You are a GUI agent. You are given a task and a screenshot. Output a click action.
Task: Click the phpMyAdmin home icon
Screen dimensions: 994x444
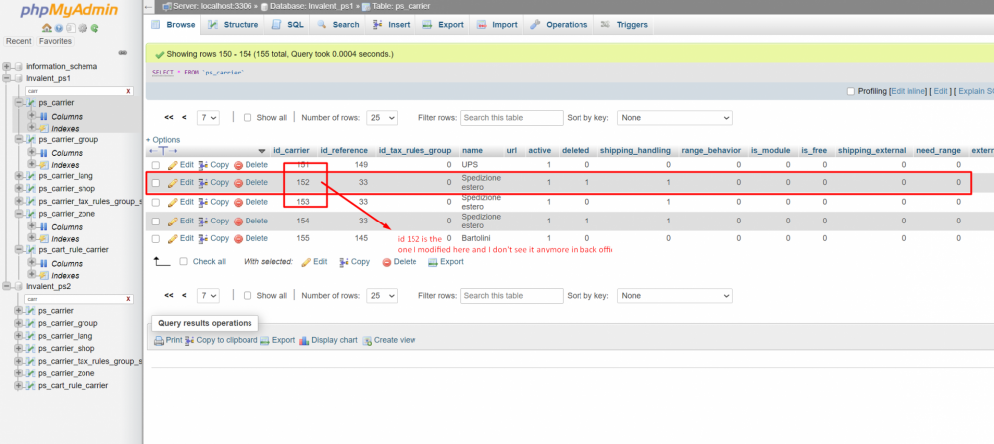coord(46,28)
